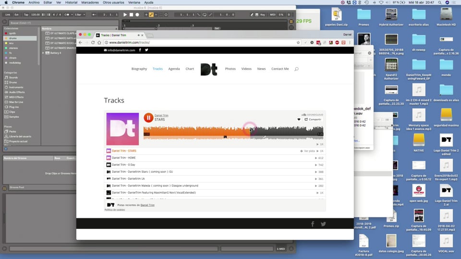Screen dimensions: 461x259
Task: Toggle Ableton draw mode pencil
Action: pyautogui.click(x=252, y=14)
